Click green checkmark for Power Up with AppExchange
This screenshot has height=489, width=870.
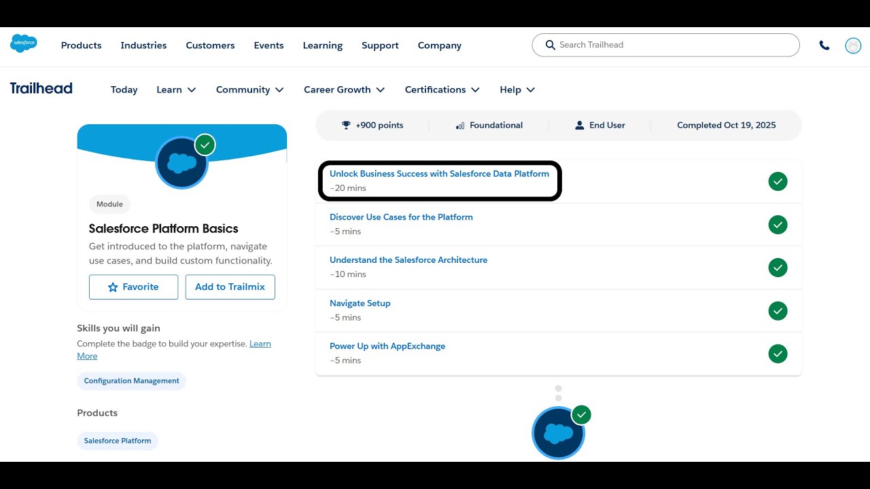tap(778, 354)
